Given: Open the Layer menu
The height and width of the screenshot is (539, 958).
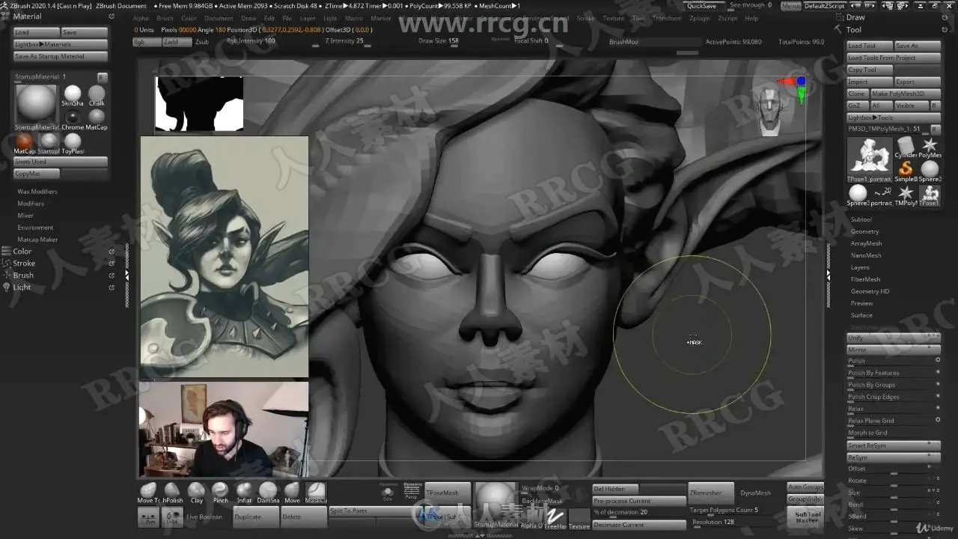Looking at the screenshot, I should click(308, 18).
